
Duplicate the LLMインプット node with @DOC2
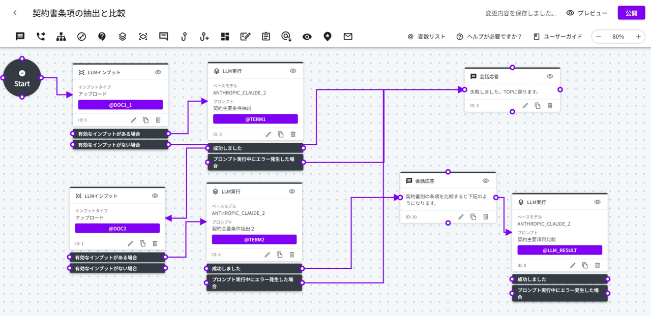[x=143, y=243]
